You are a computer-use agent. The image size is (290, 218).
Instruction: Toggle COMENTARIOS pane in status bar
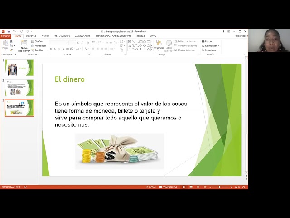[168, 187]
